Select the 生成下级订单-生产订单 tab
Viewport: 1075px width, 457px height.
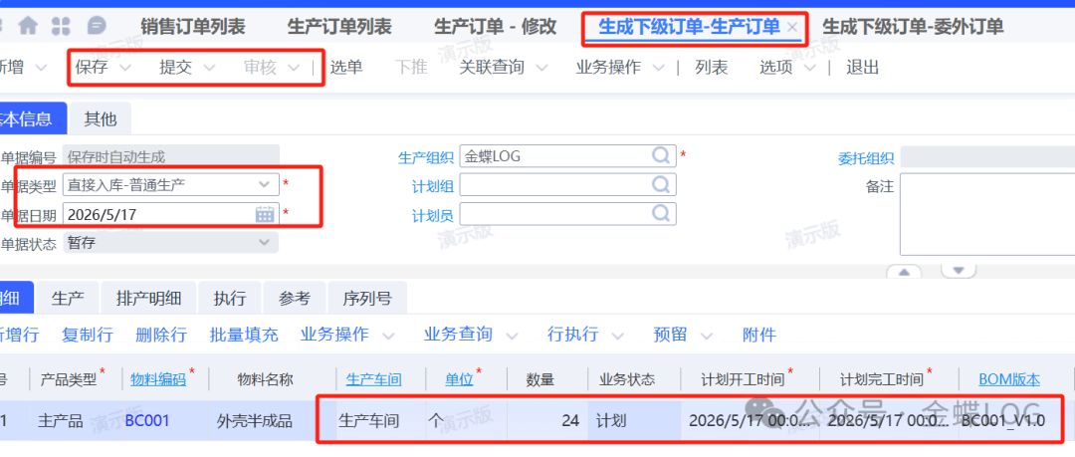click(x=689, y=28)
